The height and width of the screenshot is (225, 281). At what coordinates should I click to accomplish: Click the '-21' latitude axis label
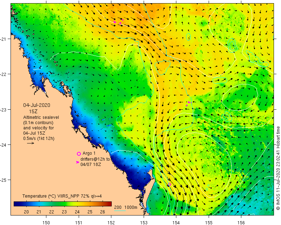click(x=3, y=39)
